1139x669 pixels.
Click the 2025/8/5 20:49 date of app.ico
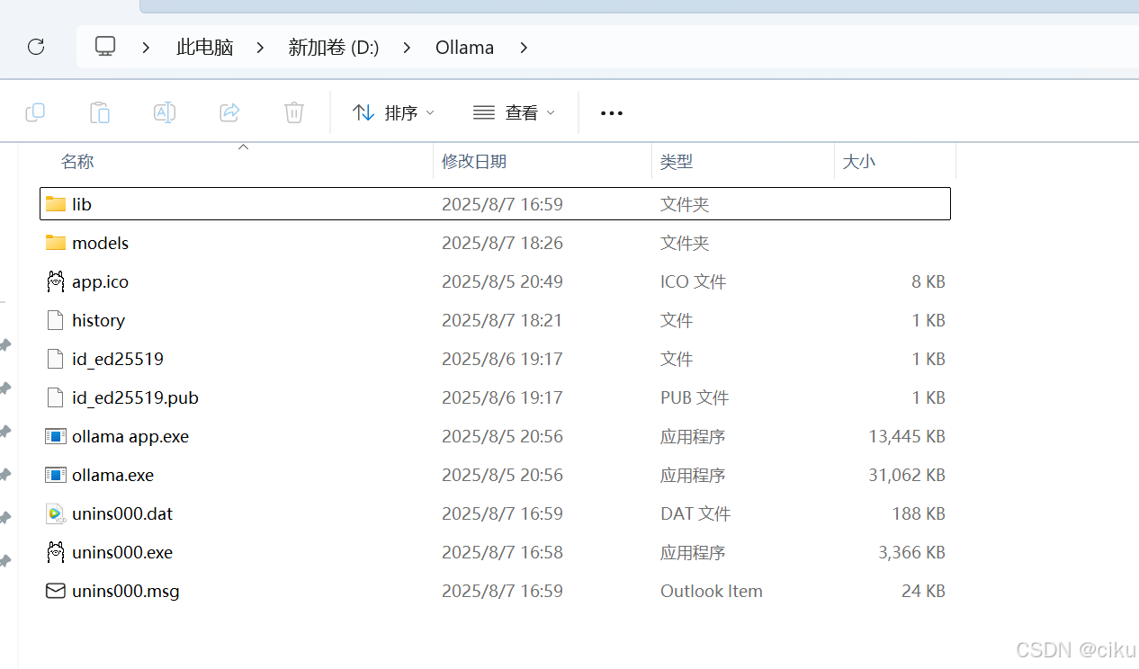point(502,281)
